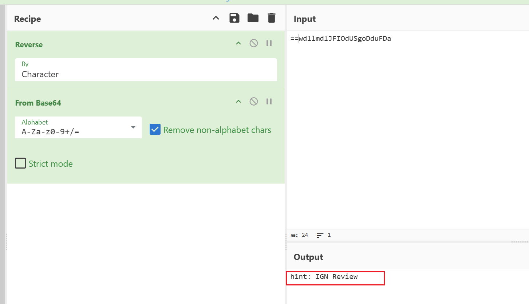Collapse the From Base64 operation settings
This screenshot has width=529, height=304.
point(238,102)
